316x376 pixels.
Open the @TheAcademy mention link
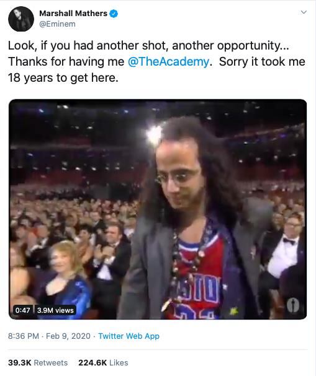tap(168, 61)
